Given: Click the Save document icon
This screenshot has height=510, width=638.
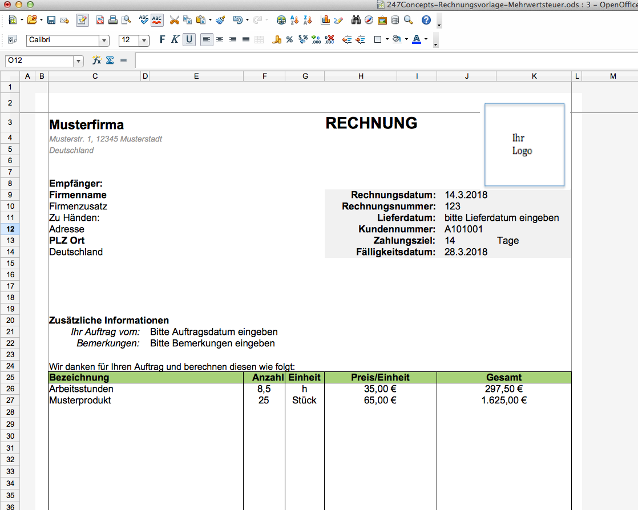Looking at the screenshot, I should click(x=51, y=21).
